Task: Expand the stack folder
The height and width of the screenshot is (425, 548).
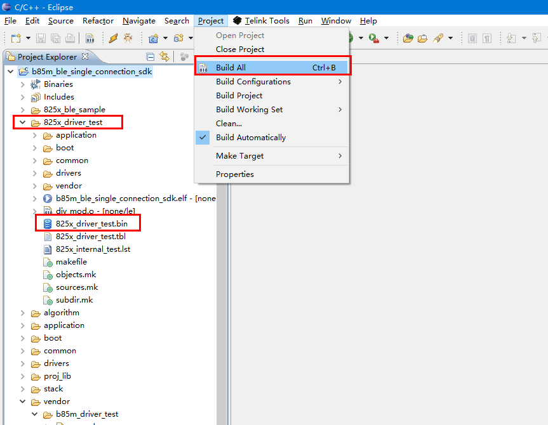Action: pyautogui.click(x=23, y=389)
